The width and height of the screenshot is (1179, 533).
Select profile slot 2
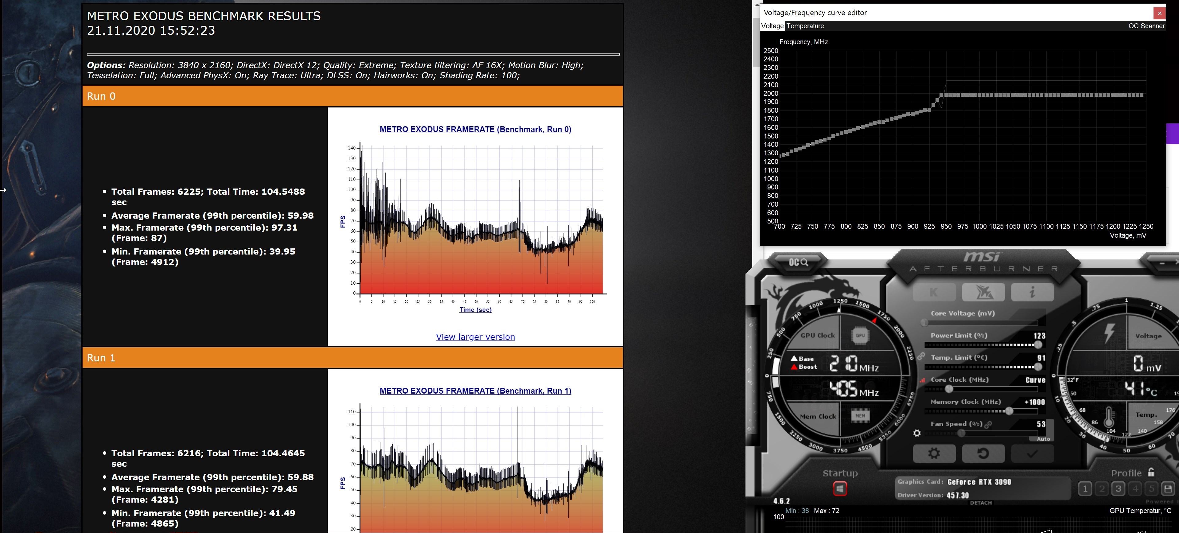pos(1102,489)
